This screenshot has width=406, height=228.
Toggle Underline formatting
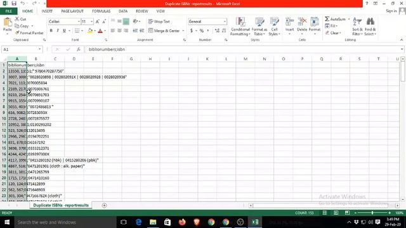click(x=64, y=31)
